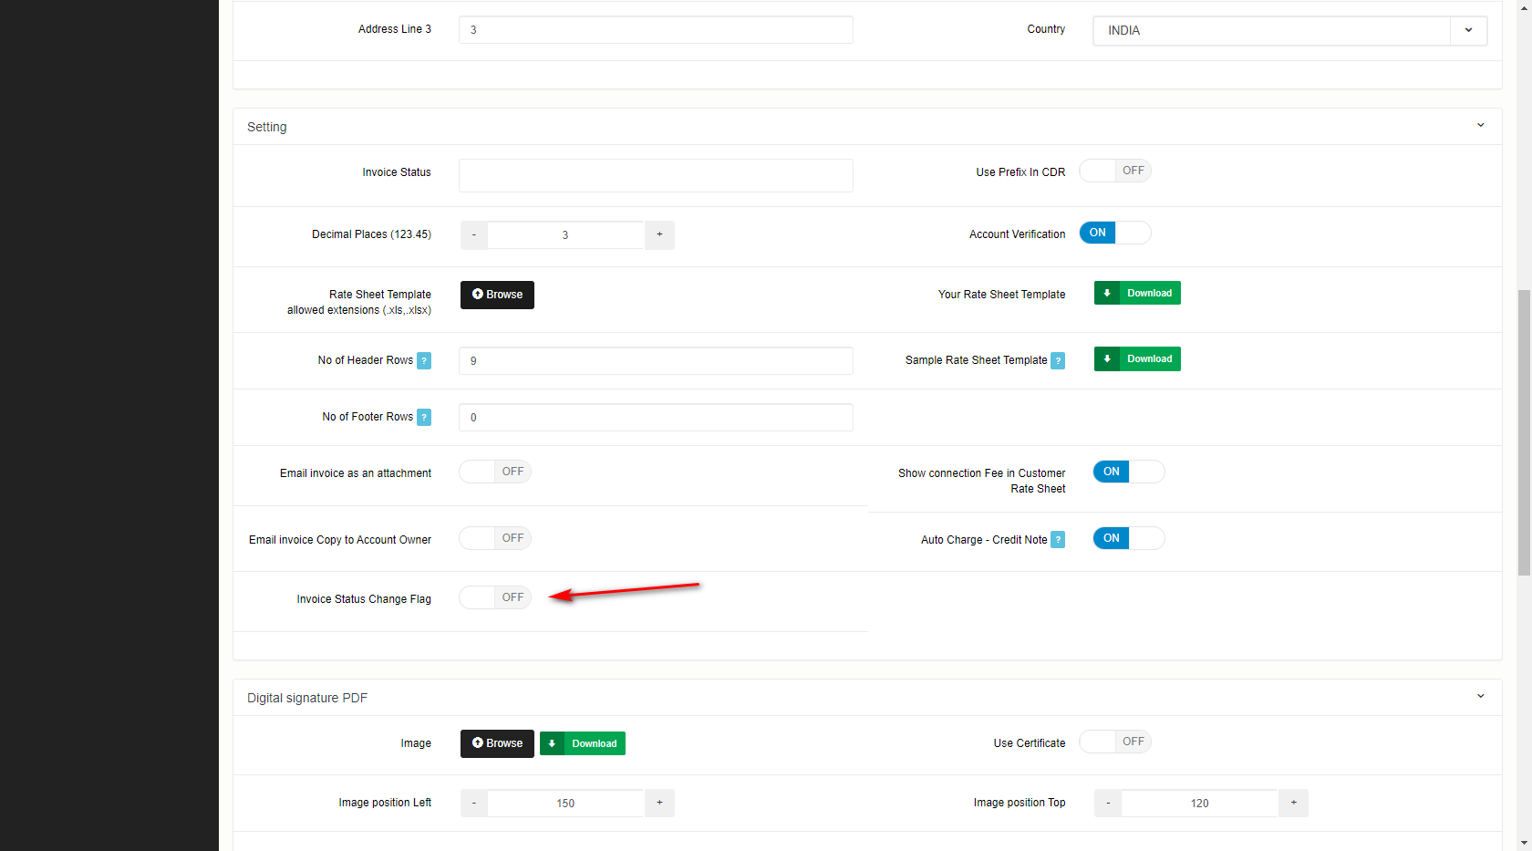Click the page vertical scrollbar thumb

click(1524, 433)
